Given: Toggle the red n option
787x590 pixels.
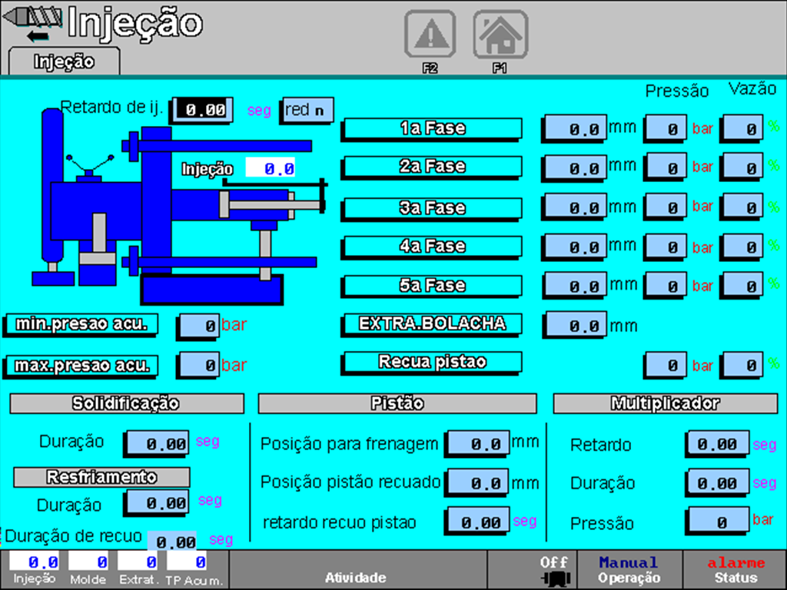Looking at the screenshot, I should (307, 110).
